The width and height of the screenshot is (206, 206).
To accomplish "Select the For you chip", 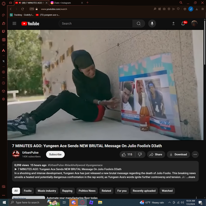I will (122, 191).
